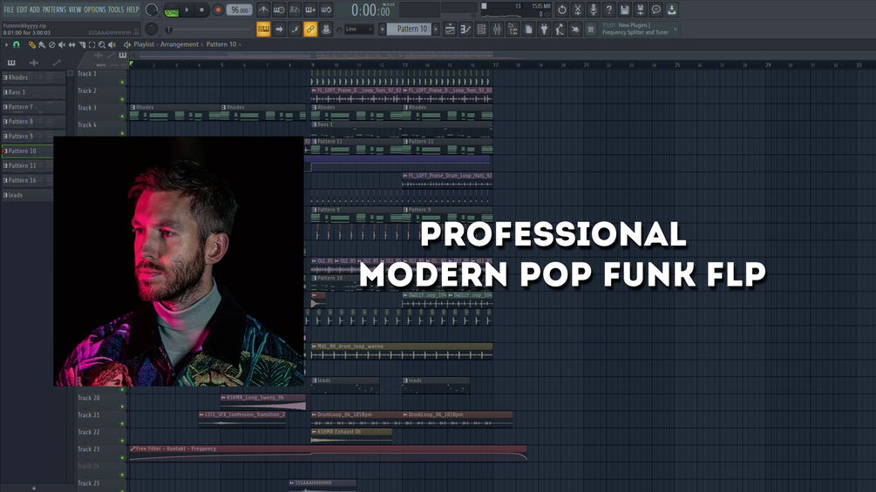Open the tempo tapper icon
Image resolution: width=876 pixels, height=492 pixels.
[x=560, y=29]
